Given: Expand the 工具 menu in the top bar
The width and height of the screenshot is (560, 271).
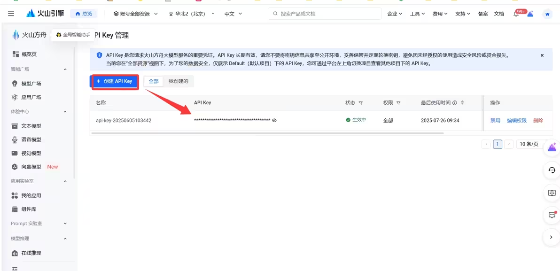Looking at the screenshot, I should 417,14.
